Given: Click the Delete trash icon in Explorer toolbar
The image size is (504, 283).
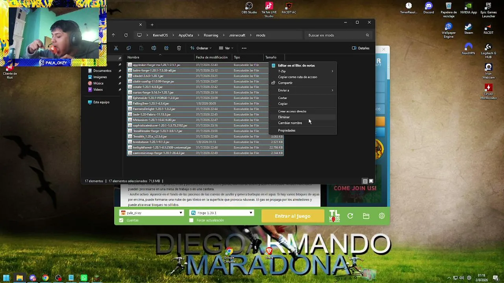Looking at the screenshot, I should click(179, 48).
